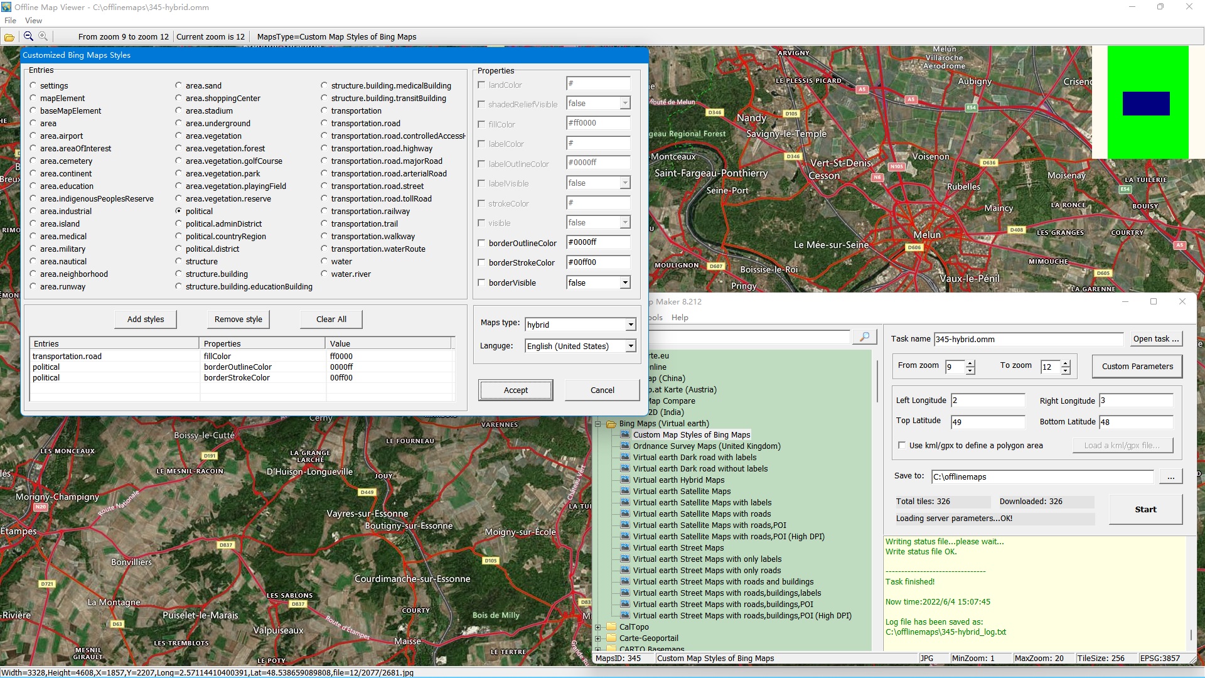Open the View menu of Offline Map Viewer
Image resolution: width=1205 pixels, height=678 pixels.
click(33, 20)
